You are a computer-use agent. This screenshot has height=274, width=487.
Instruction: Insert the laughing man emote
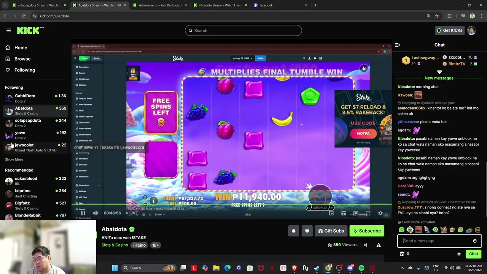(419, 229)
